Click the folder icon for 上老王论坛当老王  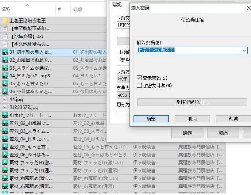coord(5,20)
